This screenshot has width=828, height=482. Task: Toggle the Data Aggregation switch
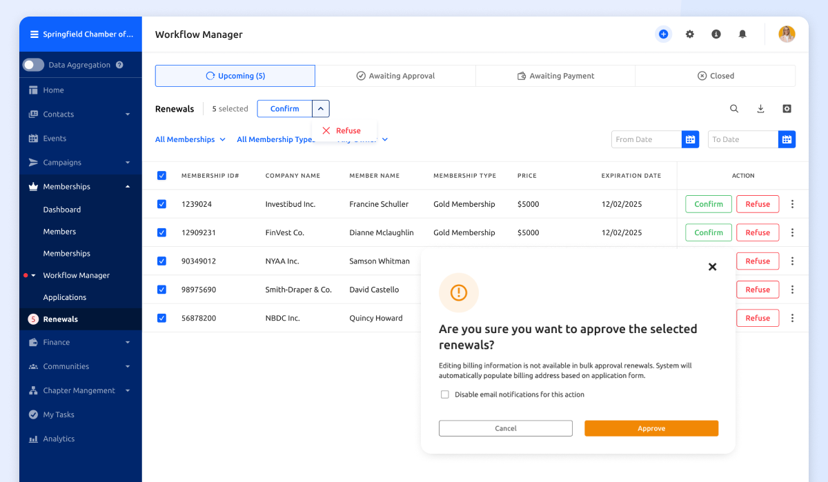coord(33,65)
